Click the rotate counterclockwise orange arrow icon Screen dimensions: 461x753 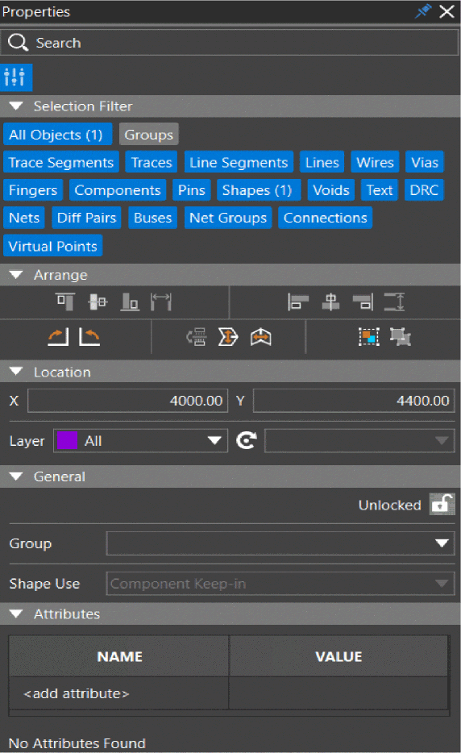(x=89, y=337)
